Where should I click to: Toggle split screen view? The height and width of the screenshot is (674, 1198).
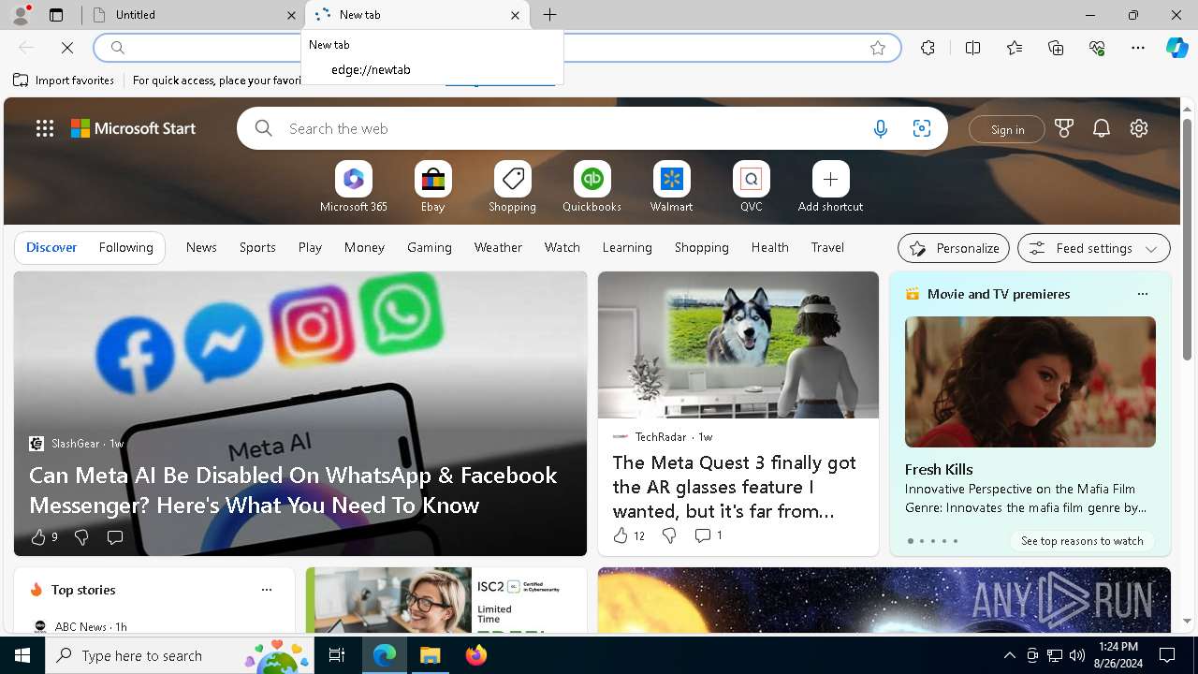click(972, 48)
